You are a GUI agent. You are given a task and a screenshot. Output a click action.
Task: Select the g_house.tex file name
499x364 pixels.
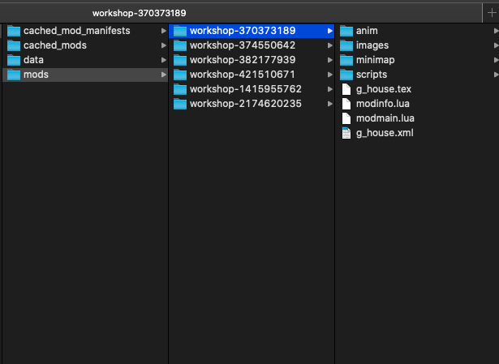[384, 89]
